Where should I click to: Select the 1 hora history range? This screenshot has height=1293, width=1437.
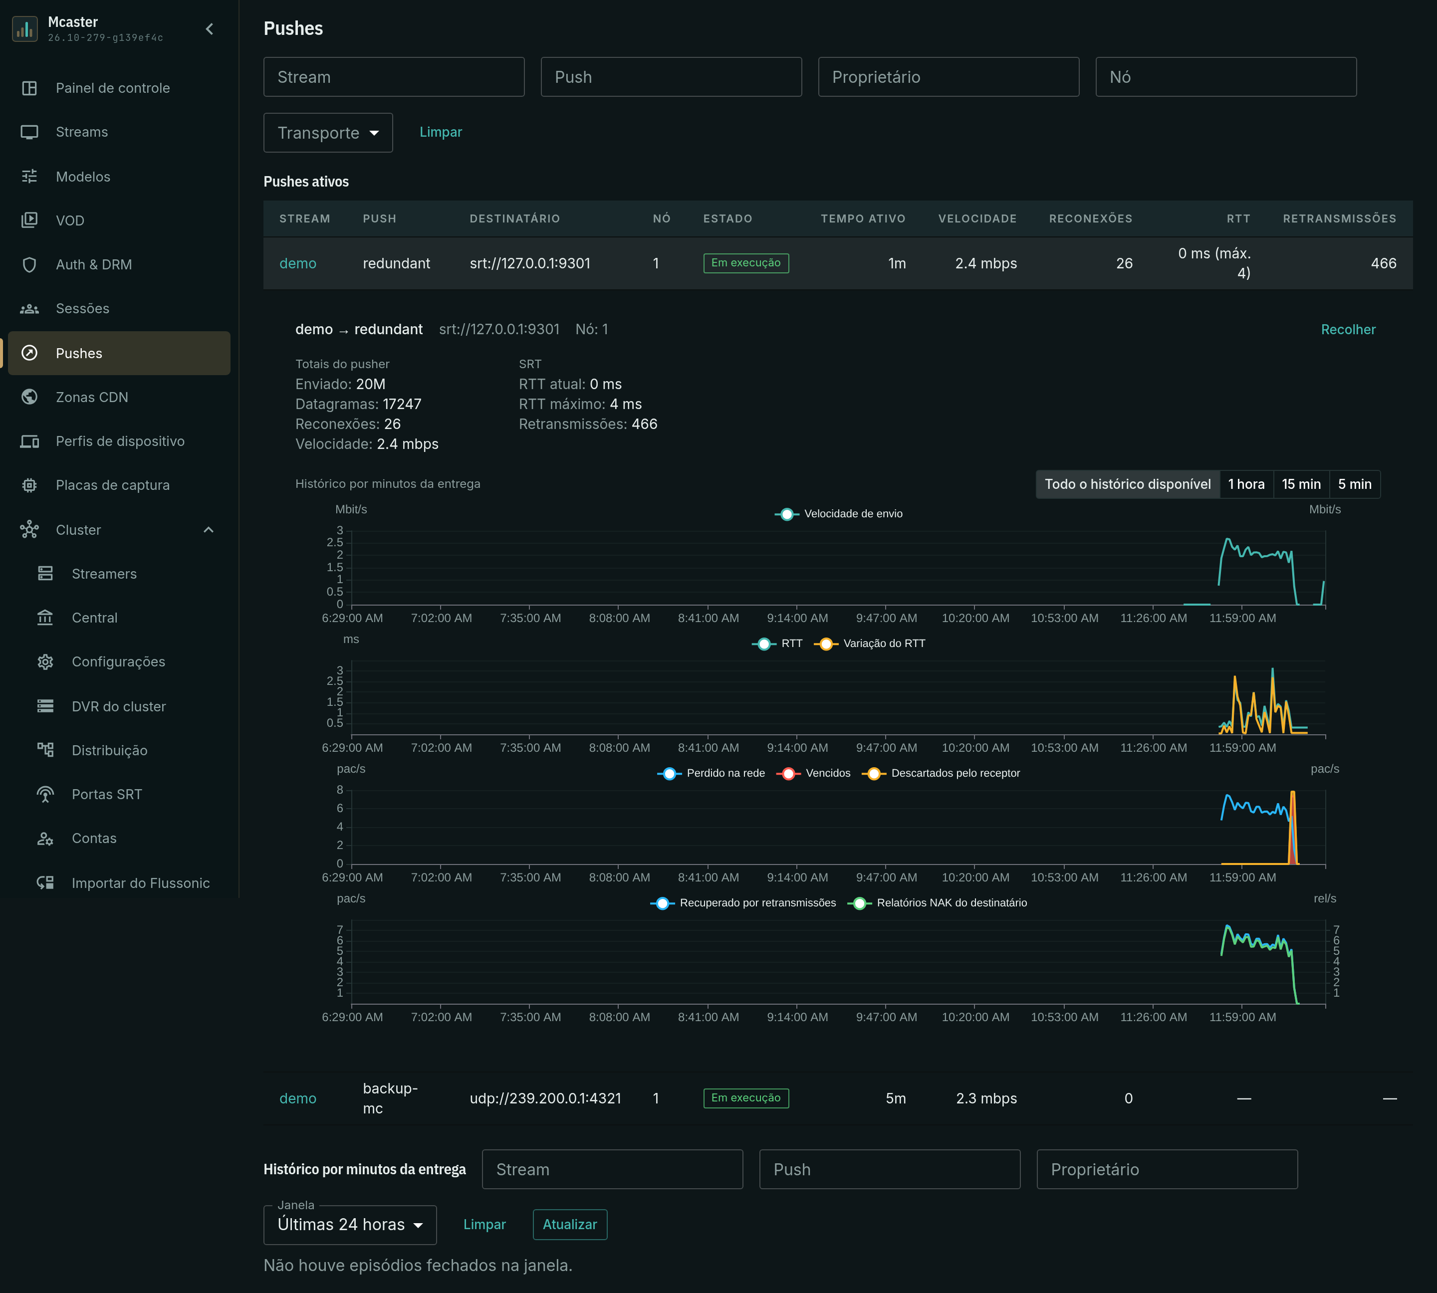1246,484
